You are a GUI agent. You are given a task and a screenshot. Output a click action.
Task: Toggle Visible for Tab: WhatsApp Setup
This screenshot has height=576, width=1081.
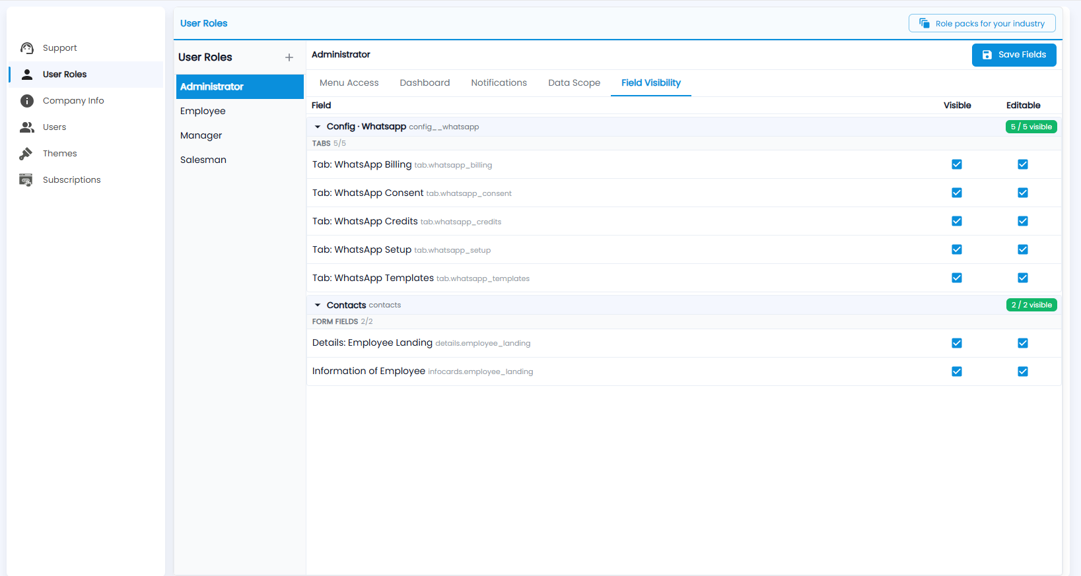point(957,249)
